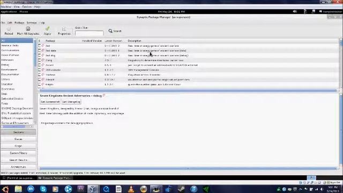Click the description pane horizontal scrollbar
The height and width of the screenshot is (193, 343).
188,168
